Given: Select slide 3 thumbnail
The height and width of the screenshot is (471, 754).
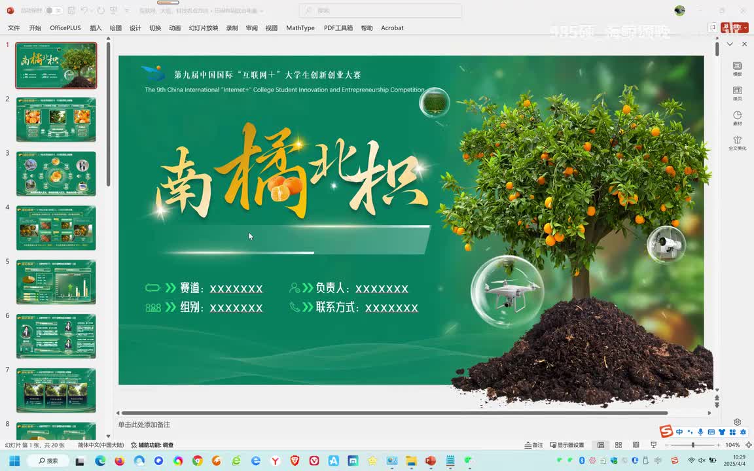Looking at the screenshot, I should [x=56, y=173].
